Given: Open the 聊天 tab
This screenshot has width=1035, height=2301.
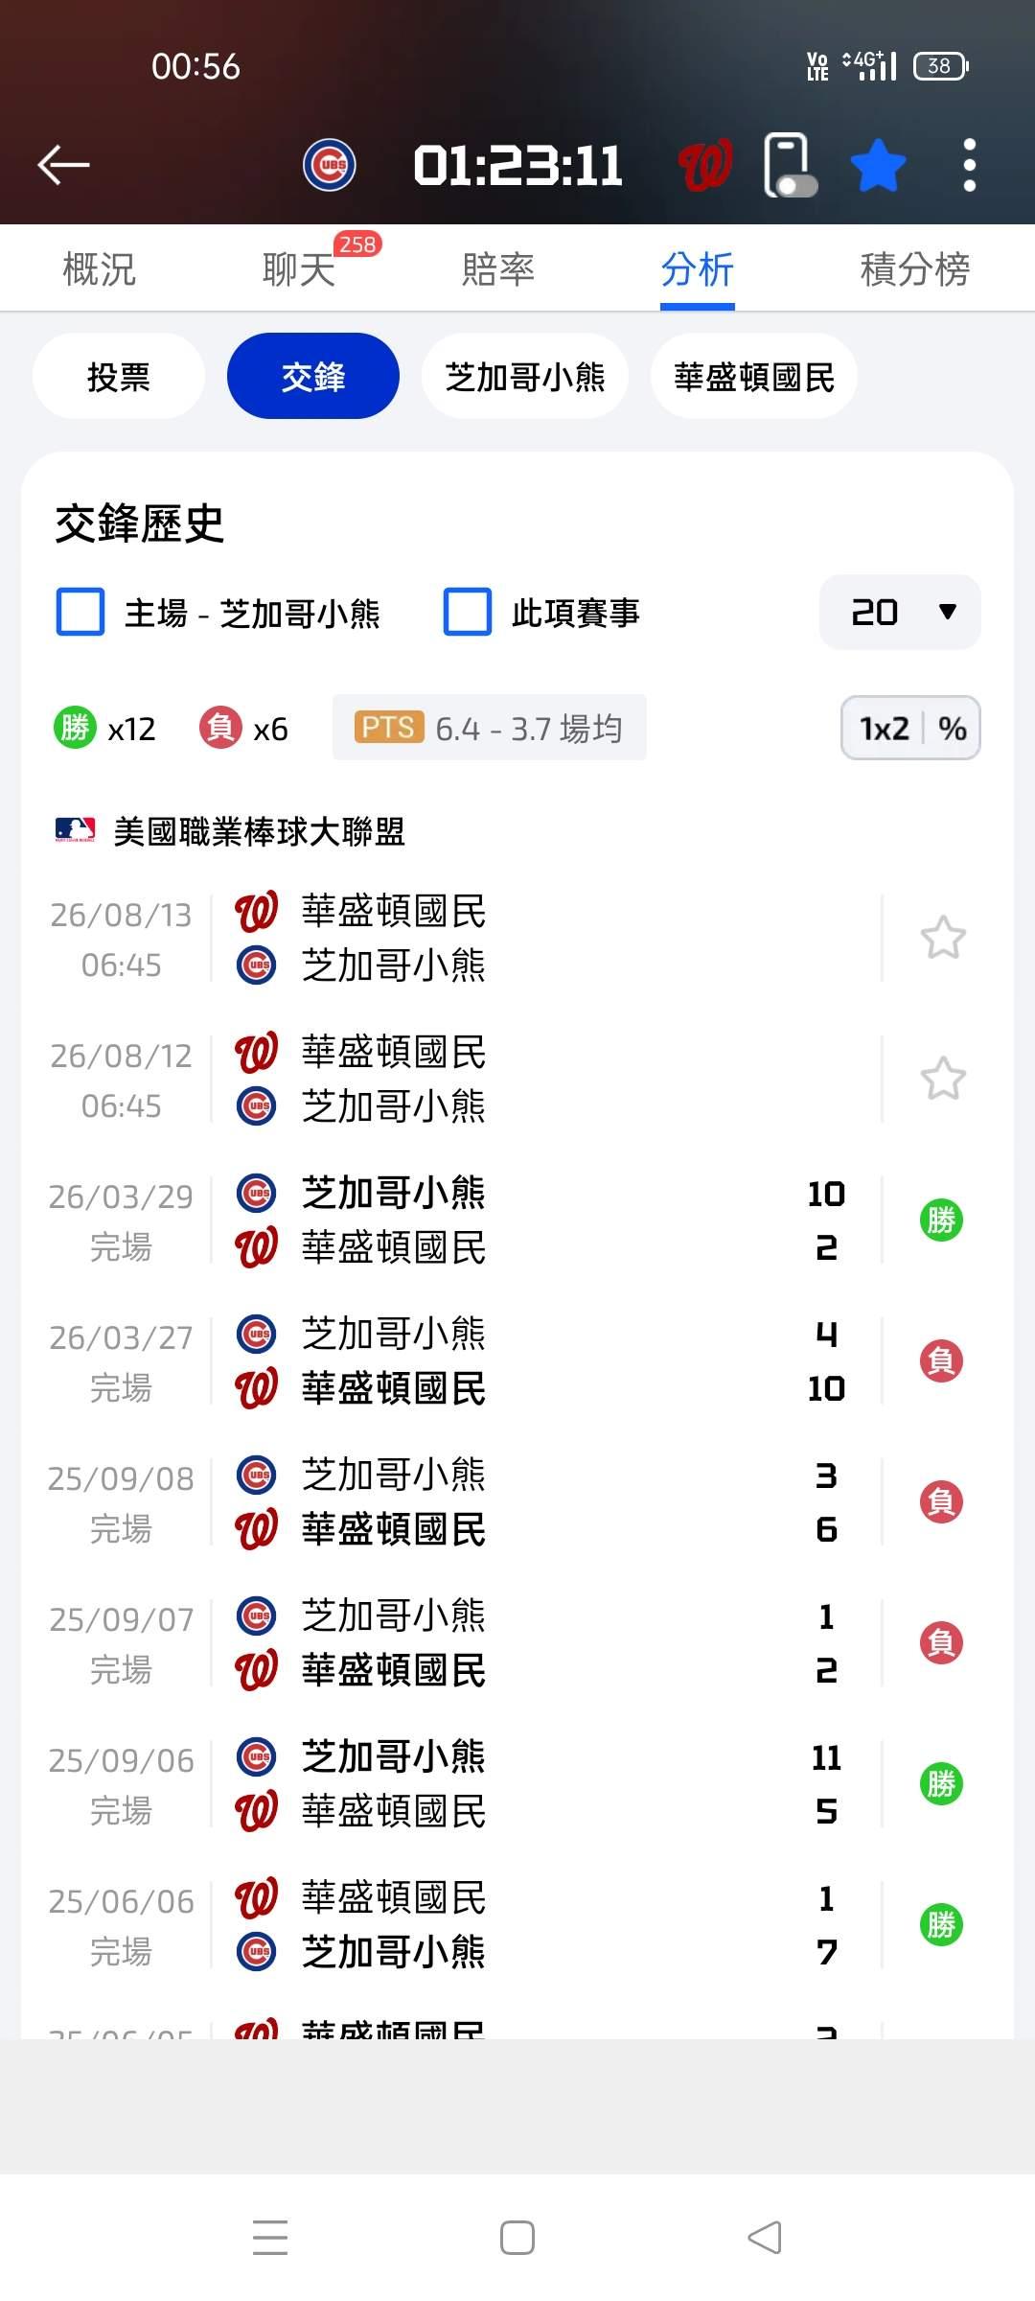Looking at the screenshot, I should coord(298,269).
